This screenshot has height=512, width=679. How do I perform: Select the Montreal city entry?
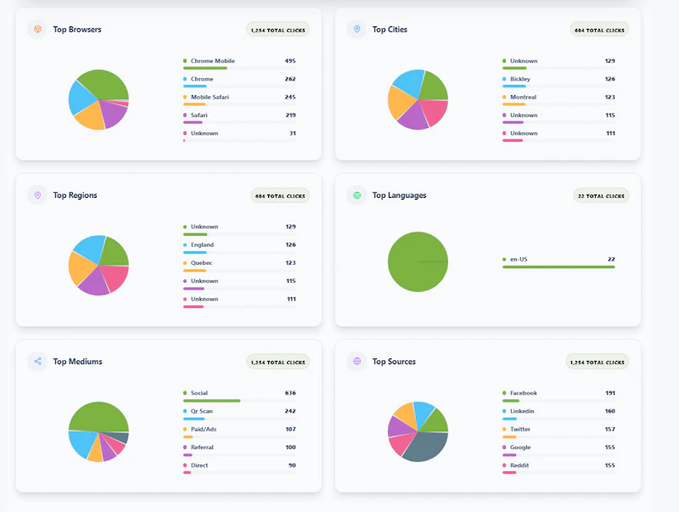tap(558, 100)
